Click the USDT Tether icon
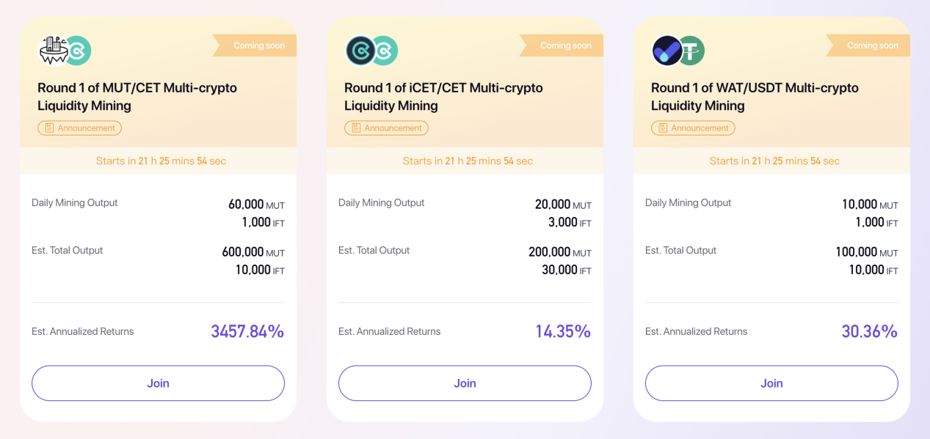 pyautogui.click(x=691, y=51)
